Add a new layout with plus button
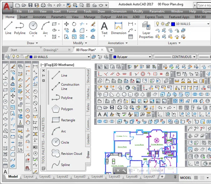The width and height of the screenshot is (211, 184). click(x=162, y=177)
